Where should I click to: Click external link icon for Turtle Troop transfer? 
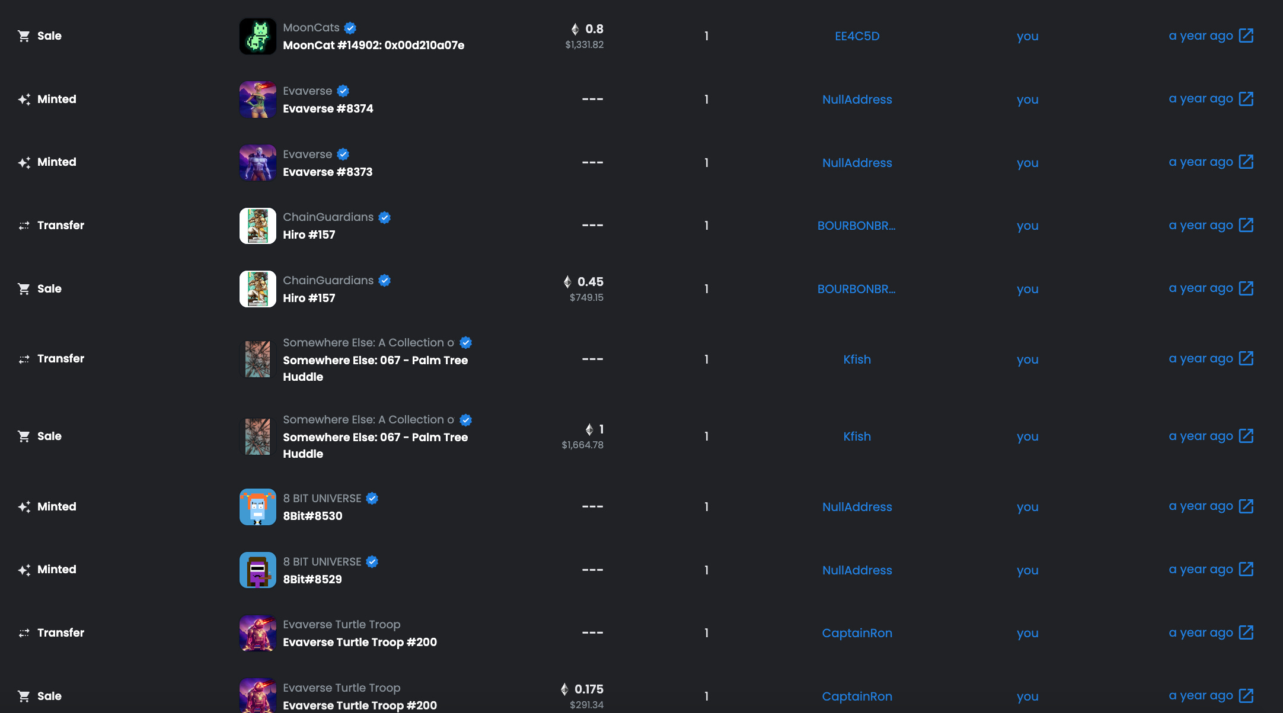pyautogui.click(x=1246, y=632)
